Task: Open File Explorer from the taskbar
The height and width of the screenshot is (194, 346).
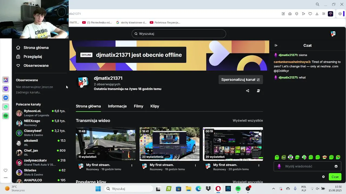Action: 188,189
